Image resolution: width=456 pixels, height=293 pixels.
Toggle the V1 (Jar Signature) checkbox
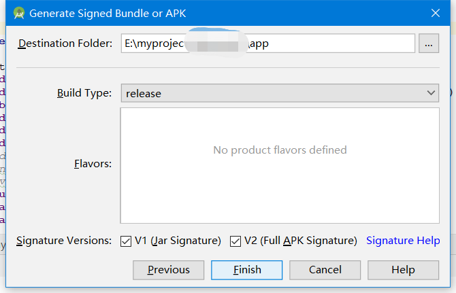pos(126,241)
